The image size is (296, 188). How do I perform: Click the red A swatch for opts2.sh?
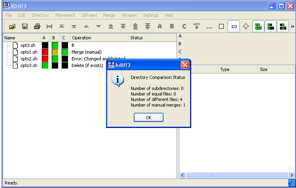point(45,59)
